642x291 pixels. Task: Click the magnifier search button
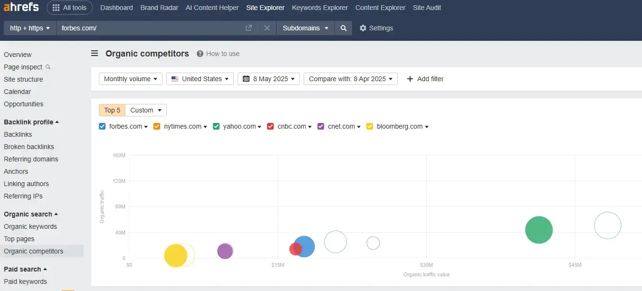coord(344,28)
